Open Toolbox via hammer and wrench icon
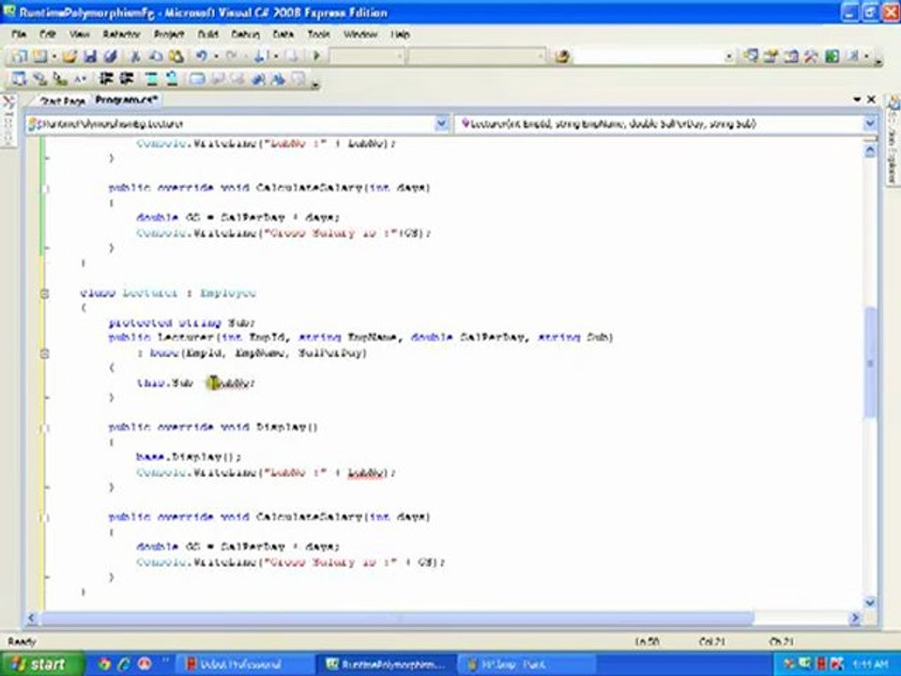The height and width of the screenshot is (676, 901). pos(811,55)
